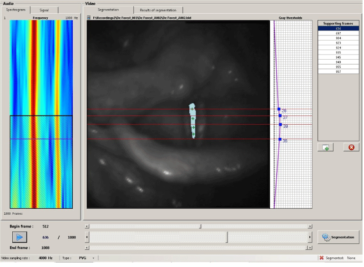Click the current frame number 636

(45, 237)
